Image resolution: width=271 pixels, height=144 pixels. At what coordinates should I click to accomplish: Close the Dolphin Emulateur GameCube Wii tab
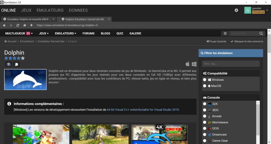pos(109,19)
